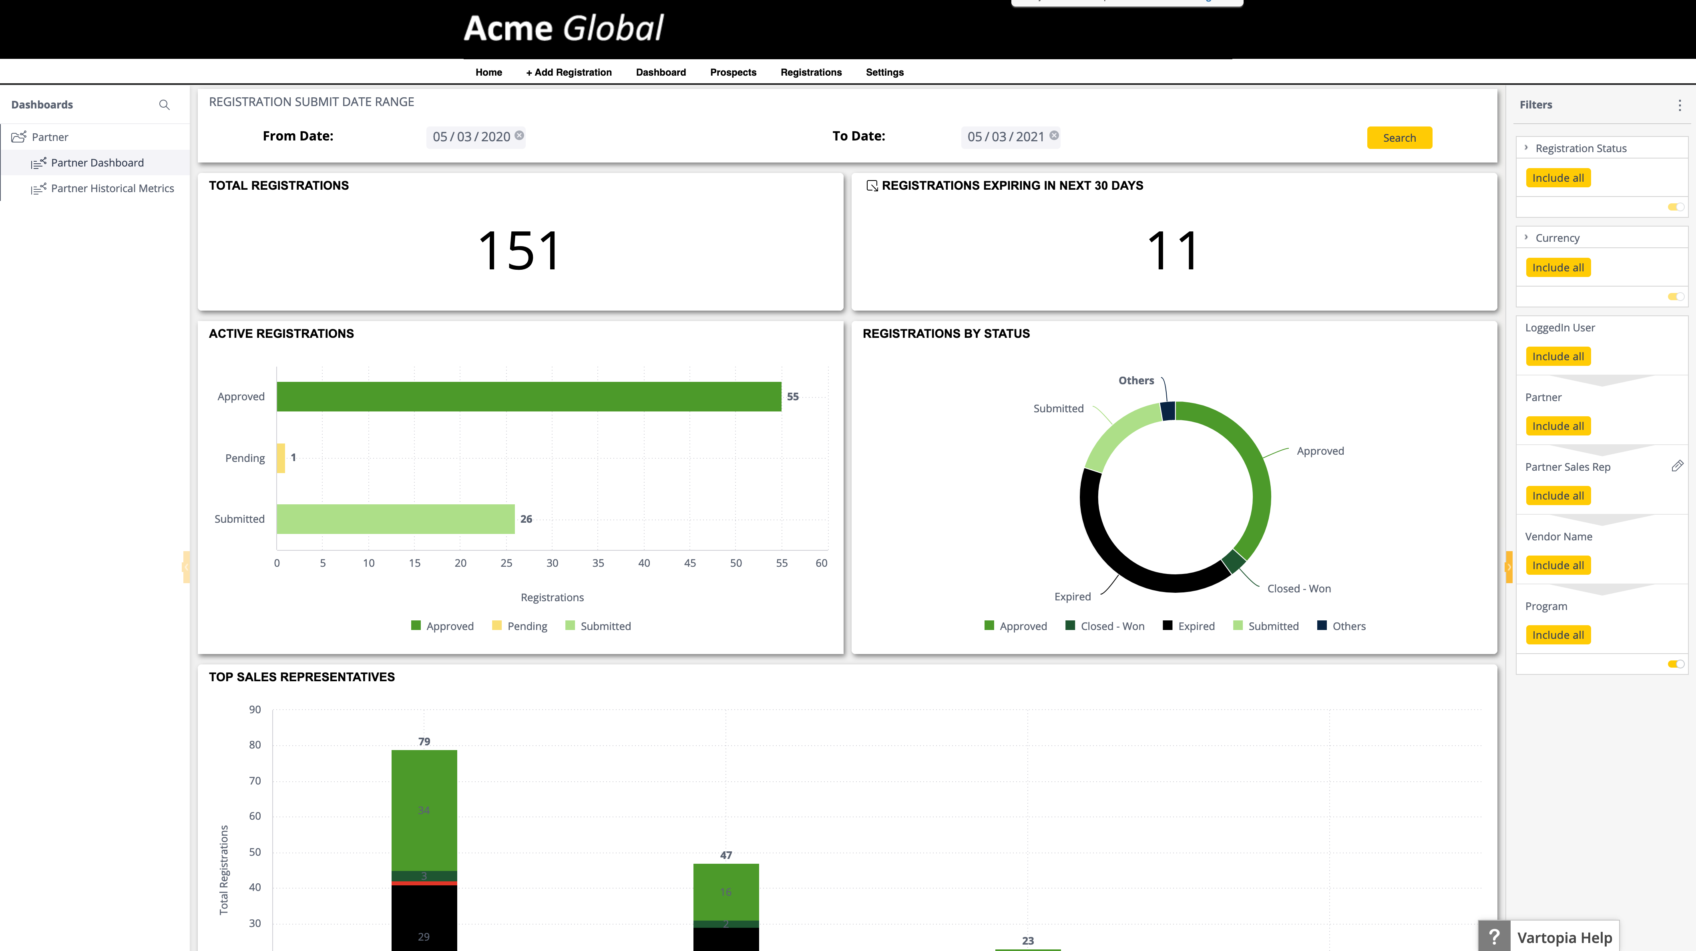
Task: Open Partner Historical Metrics dashboard
Action: pos(112,188)
